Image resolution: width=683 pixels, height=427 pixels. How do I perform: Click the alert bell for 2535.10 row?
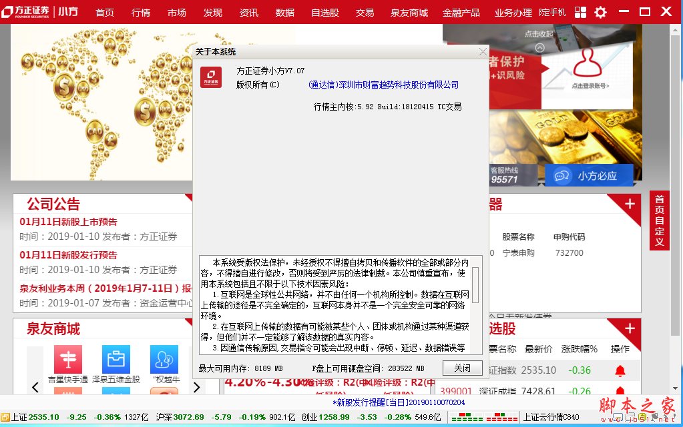(x=620, y=370)
